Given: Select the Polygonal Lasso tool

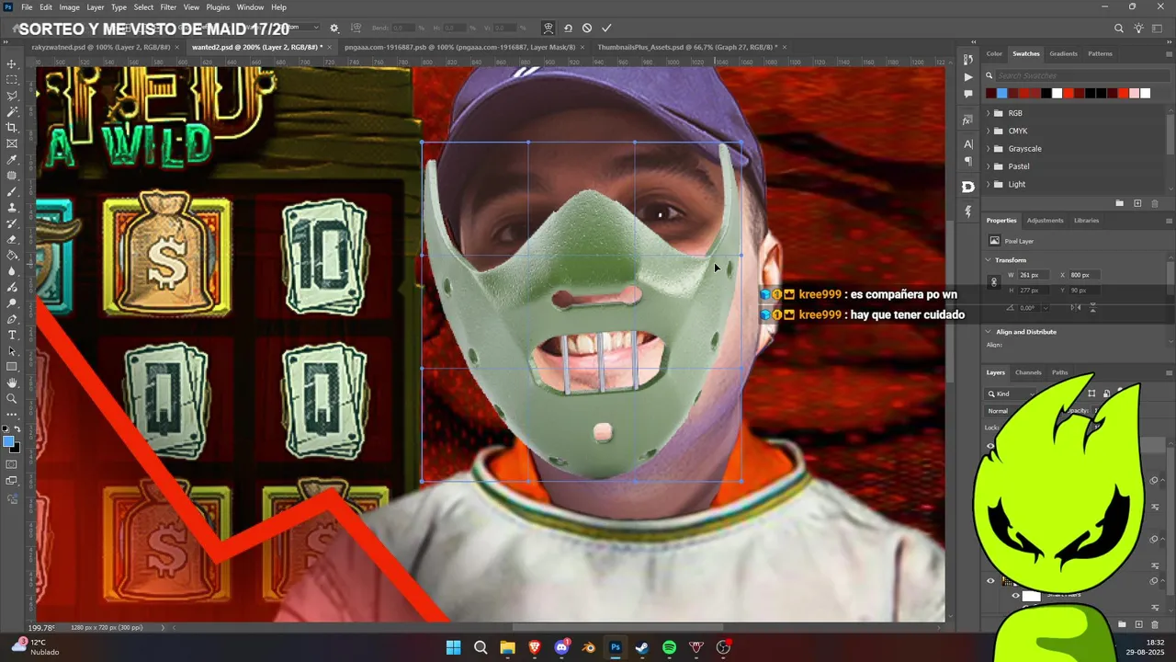Looking at the screenshot, I should 12,96.
